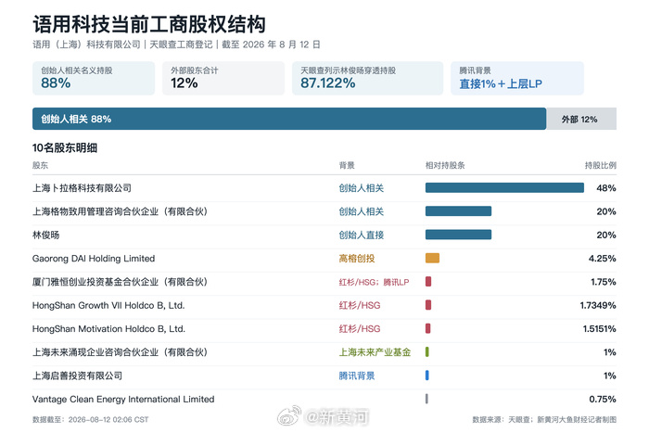Select shareholder 上海格物致用管理咨询合伙企业

coord(120,211)
